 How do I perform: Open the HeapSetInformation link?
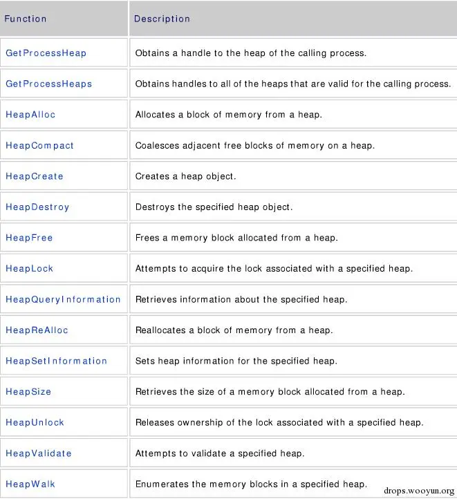tap(57, 361)
